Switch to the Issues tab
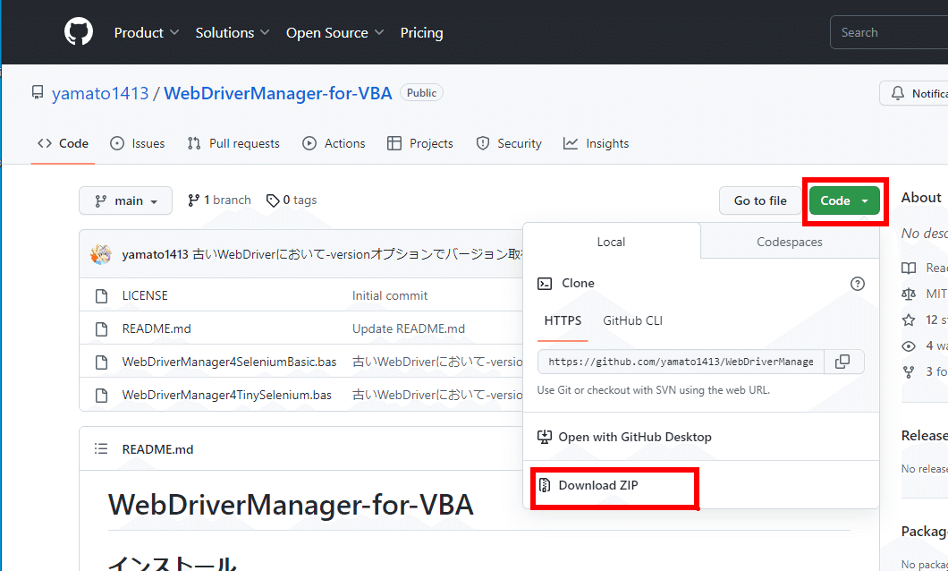The height and width of the screenshot is (571, 948). [137, 143]
